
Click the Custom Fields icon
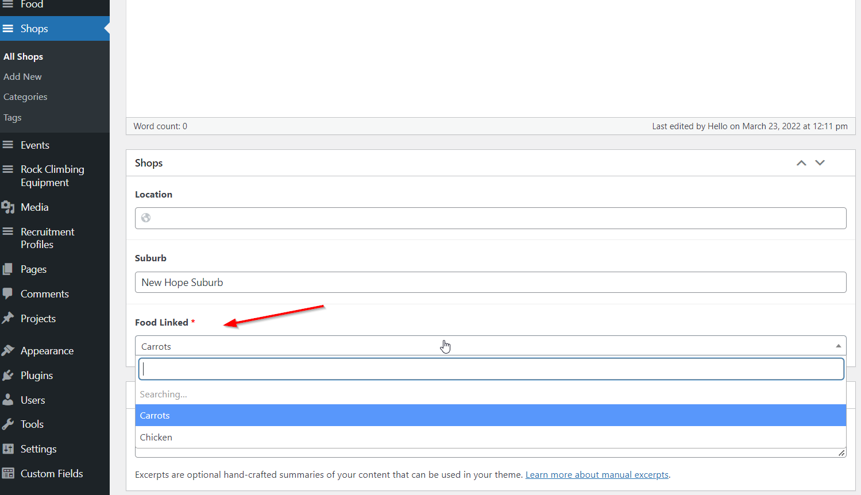pyautogui.click(x=8, y=474)
